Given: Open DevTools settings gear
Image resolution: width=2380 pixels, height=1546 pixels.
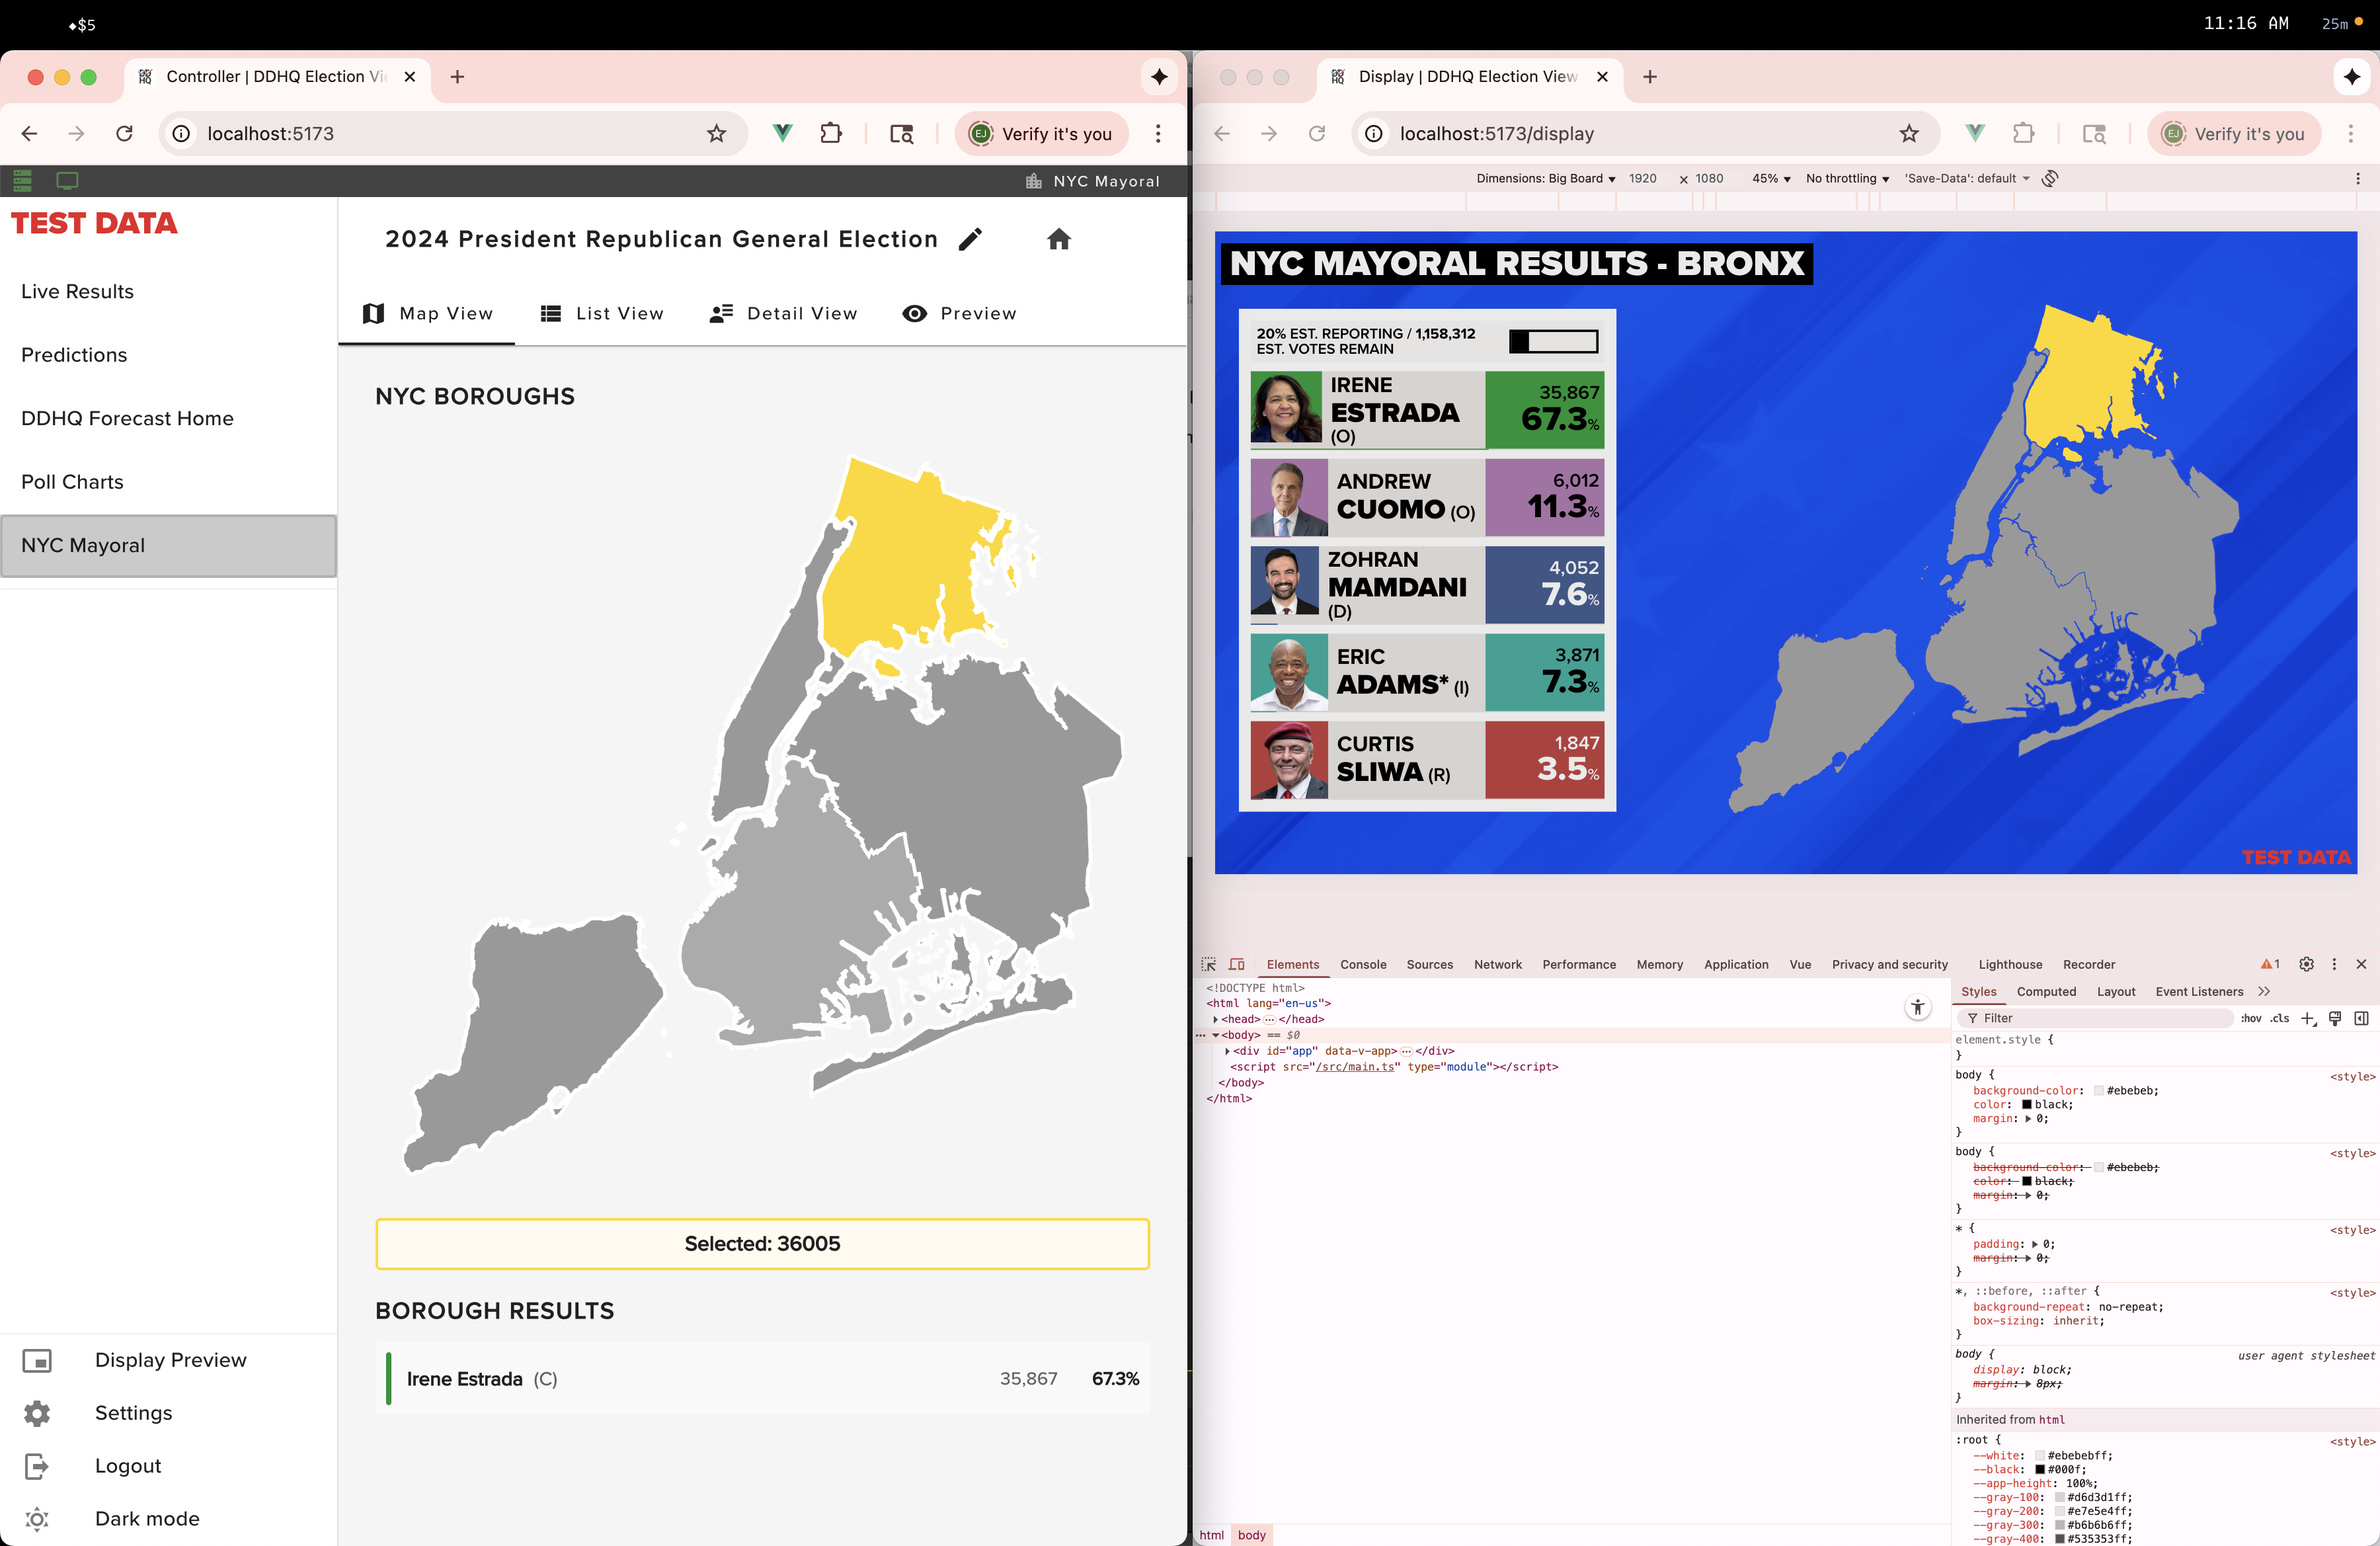Looking at the screenshot, I should [2306, 964].
